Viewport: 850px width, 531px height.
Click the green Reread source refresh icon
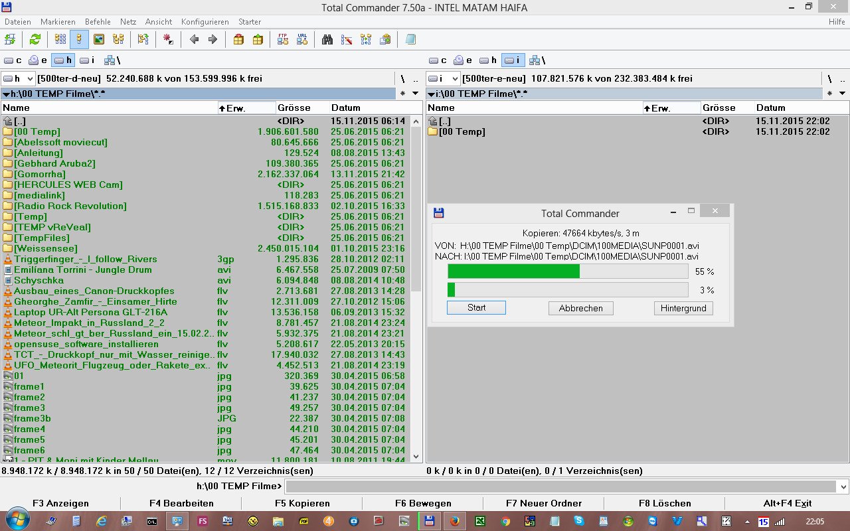(35, 39)
